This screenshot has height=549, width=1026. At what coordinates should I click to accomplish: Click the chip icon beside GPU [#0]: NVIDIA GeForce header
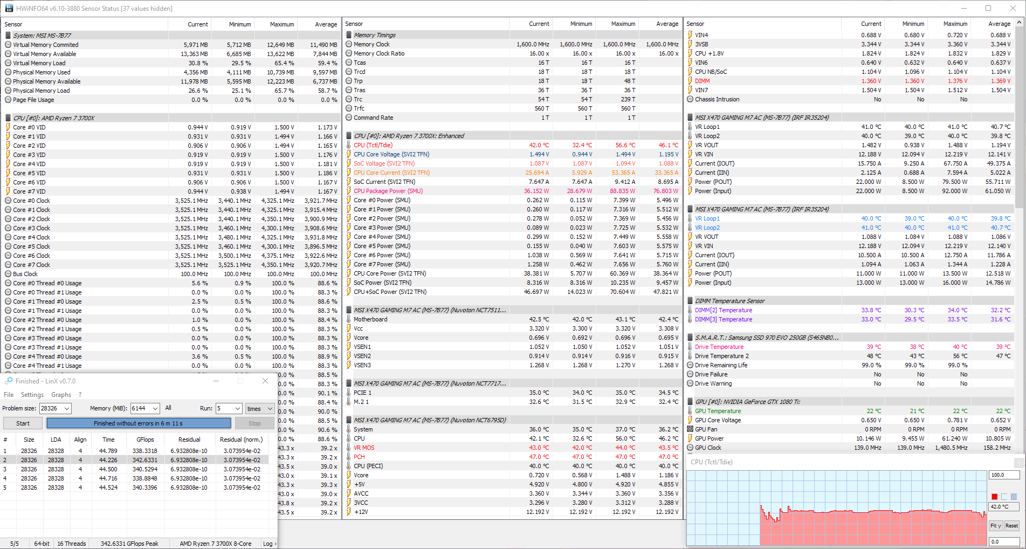click(x=690, y=402)
